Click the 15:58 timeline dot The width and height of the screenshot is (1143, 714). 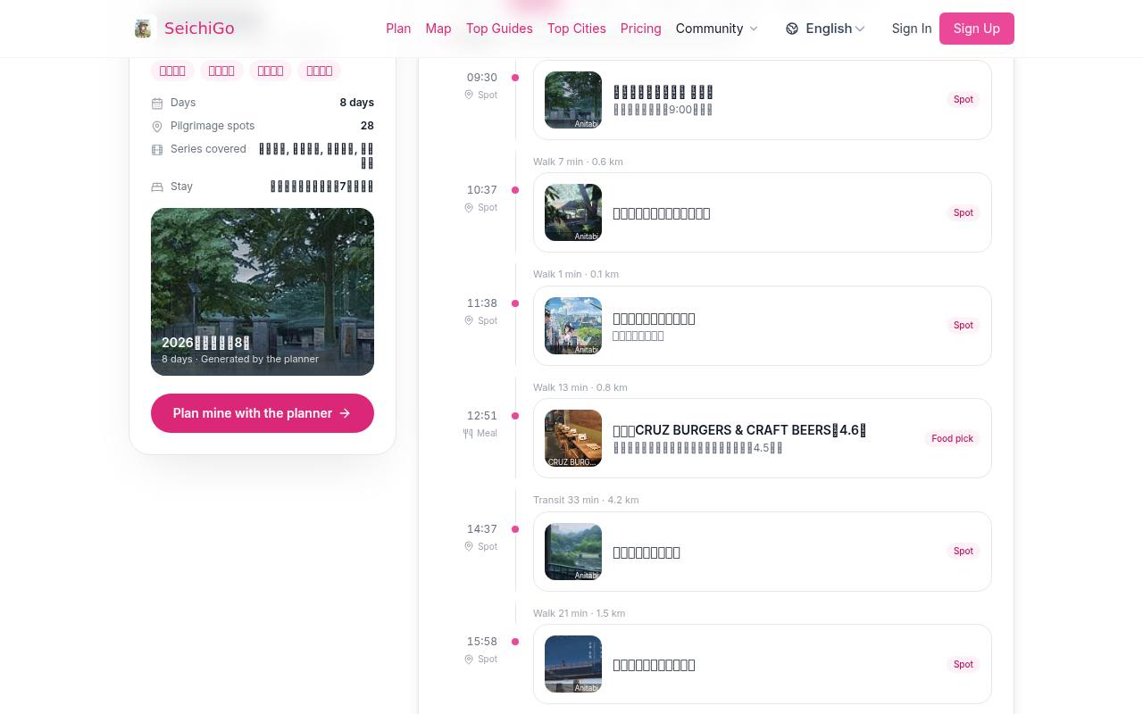pyautogui.click(x=515, y=642)
